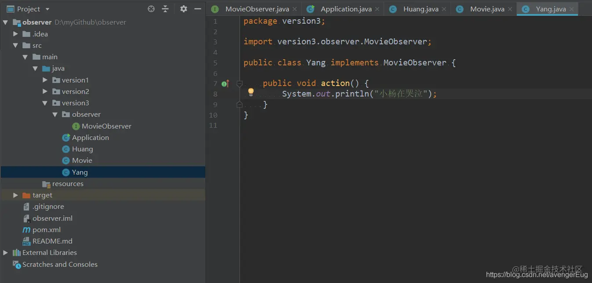
Task: Collapse the observer package arrow
Action: pyautogui.click(x=55, y=115)
